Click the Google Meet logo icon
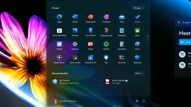Image resolution: width=191 pixels, height=107 pixels. point(179,22)
